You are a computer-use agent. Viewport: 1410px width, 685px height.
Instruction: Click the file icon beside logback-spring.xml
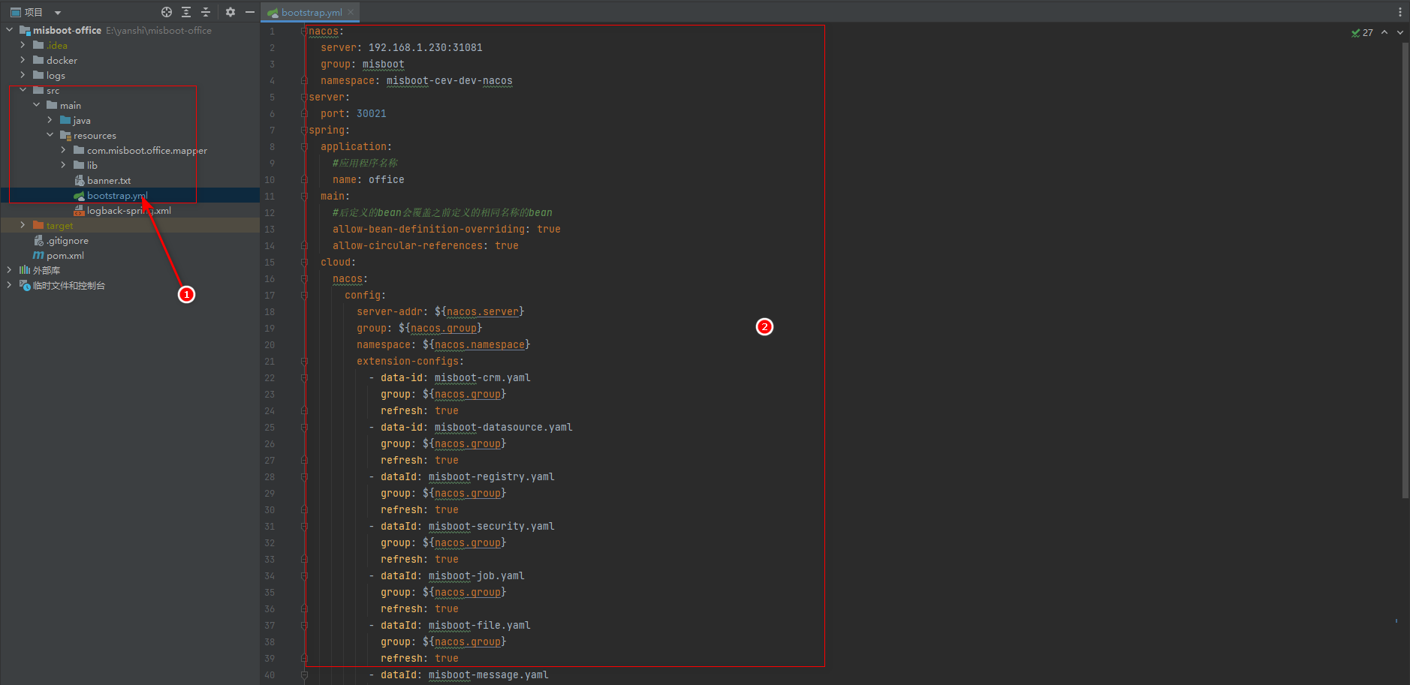[79, 210]
